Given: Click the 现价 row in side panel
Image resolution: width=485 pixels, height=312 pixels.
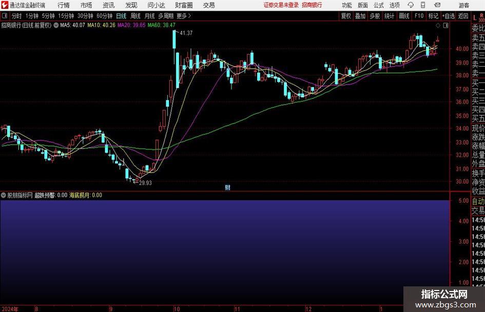Looking at the screenshot, I should 478,128.
